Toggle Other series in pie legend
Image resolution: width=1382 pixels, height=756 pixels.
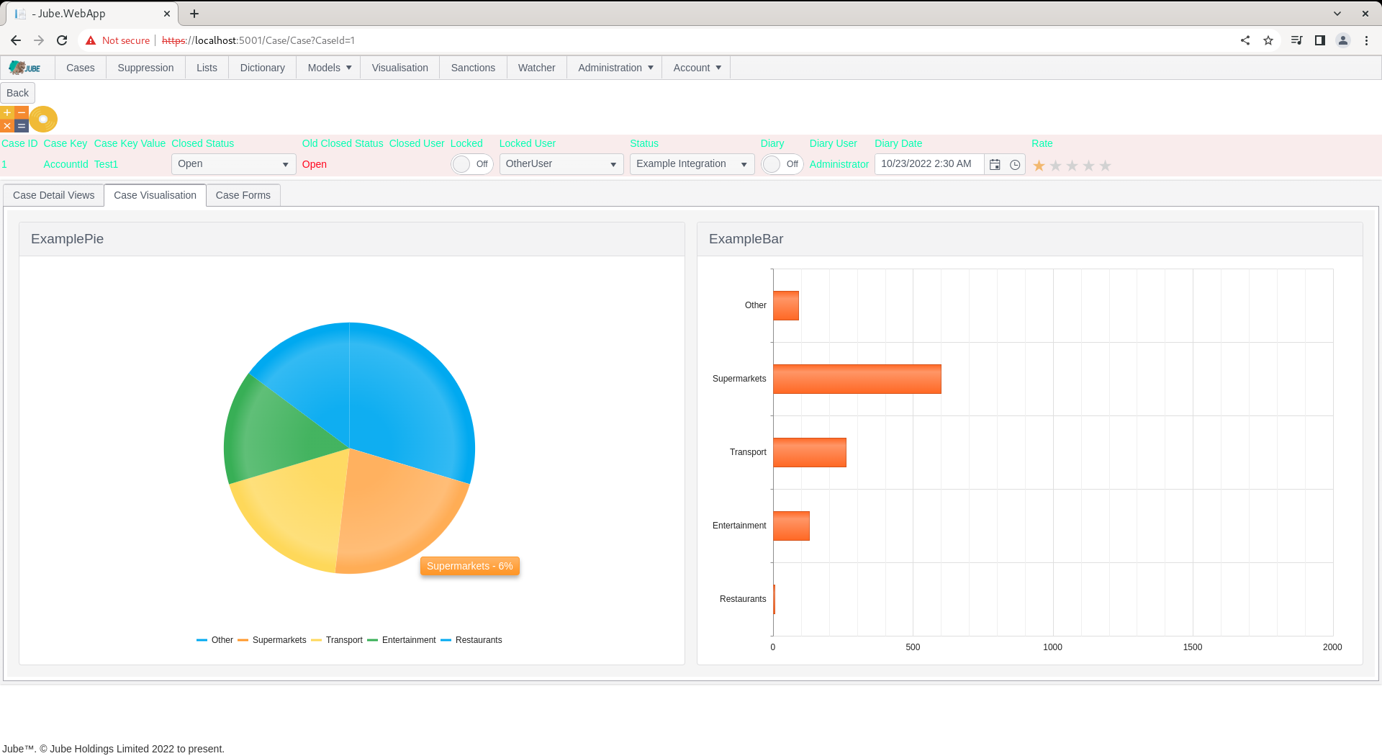pyautogui.click(x=214, y=640)
